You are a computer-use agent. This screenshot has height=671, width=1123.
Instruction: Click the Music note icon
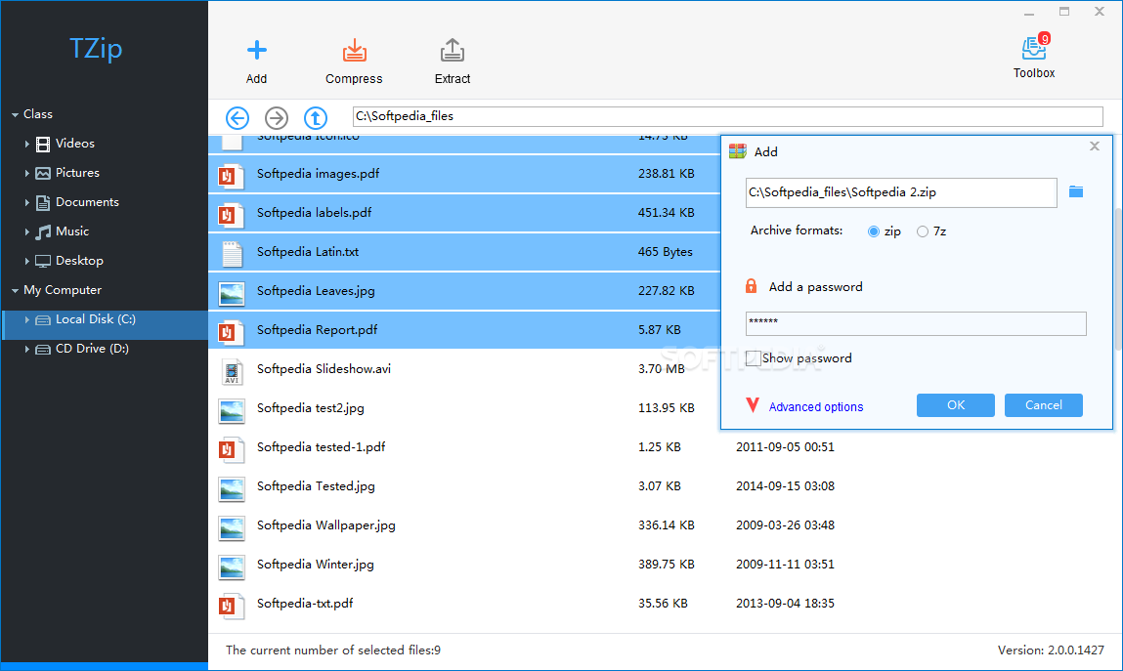(x=43, y=231)
